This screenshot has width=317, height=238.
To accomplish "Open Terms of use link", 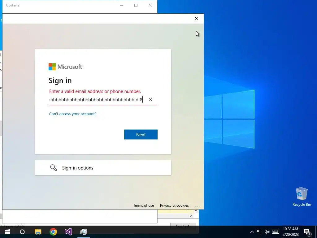I will [x=144, y=205].
